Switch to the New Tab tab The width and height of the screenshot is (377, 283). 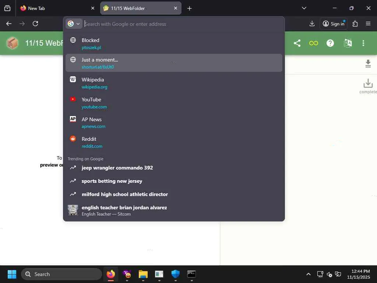[x=57, y=8]
